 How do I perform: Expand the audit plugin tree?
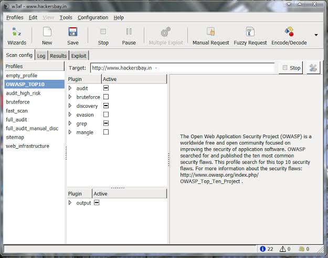pos(70,88)
